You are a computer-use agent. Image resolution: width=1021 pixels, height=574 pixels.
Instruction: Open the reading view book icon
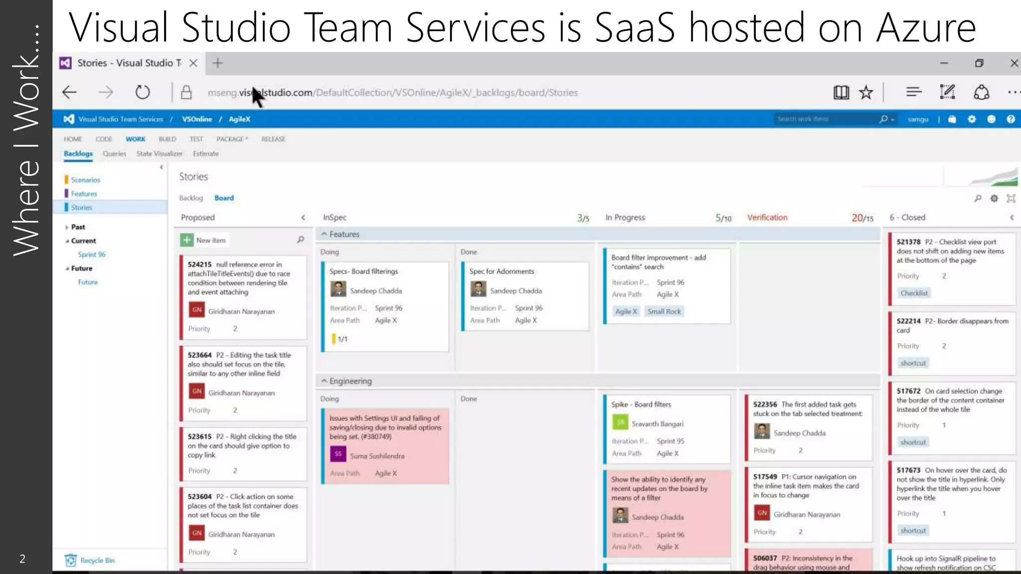pyautogui.click(x=841, y=92)
